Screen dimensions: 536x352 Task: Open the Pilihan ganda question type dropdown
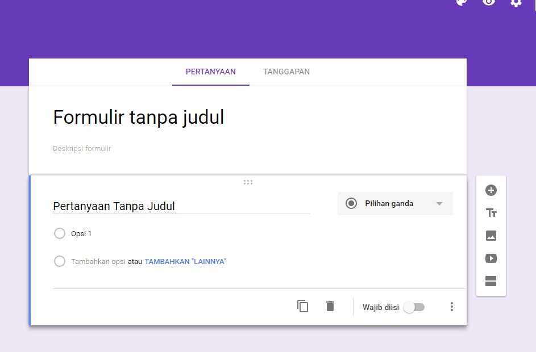click(x=395, y=203)
